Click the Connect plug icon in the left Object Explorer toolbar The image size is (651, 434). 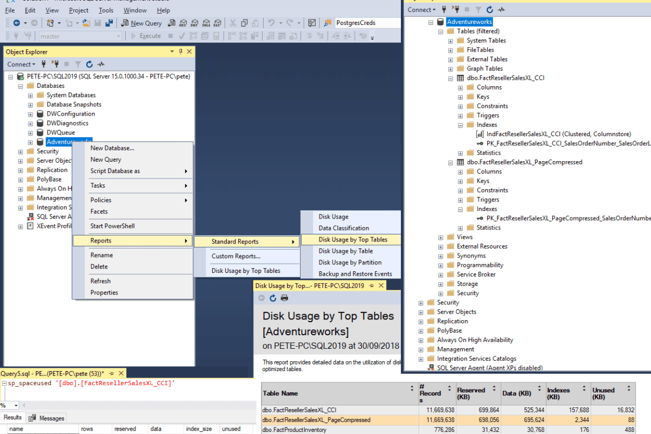click(x=44, y=64)
